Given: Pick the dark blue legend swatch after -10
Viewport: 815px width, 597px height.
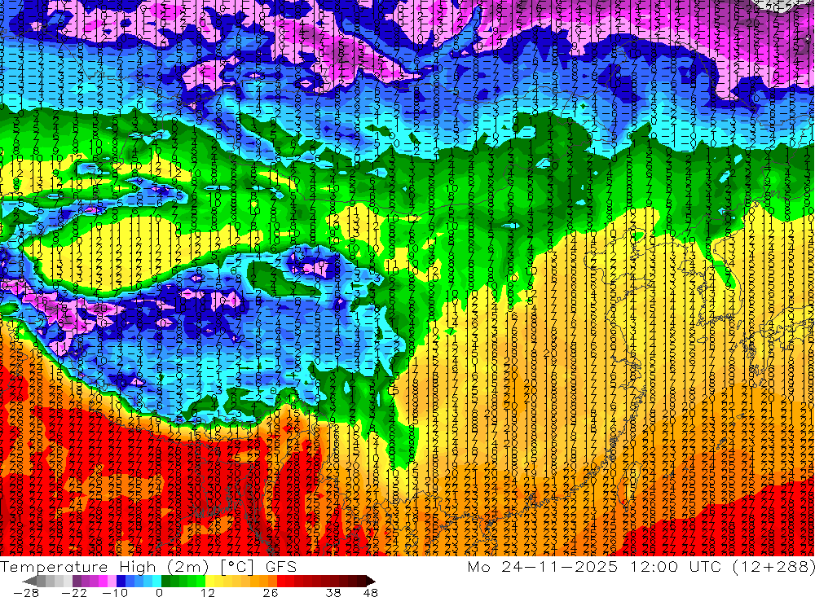Looking at the screenshot, I should pos(121,581).
